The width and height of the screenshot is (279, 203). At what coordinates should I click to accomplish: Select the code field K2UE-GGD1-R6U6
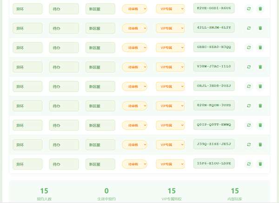[214, 8]
